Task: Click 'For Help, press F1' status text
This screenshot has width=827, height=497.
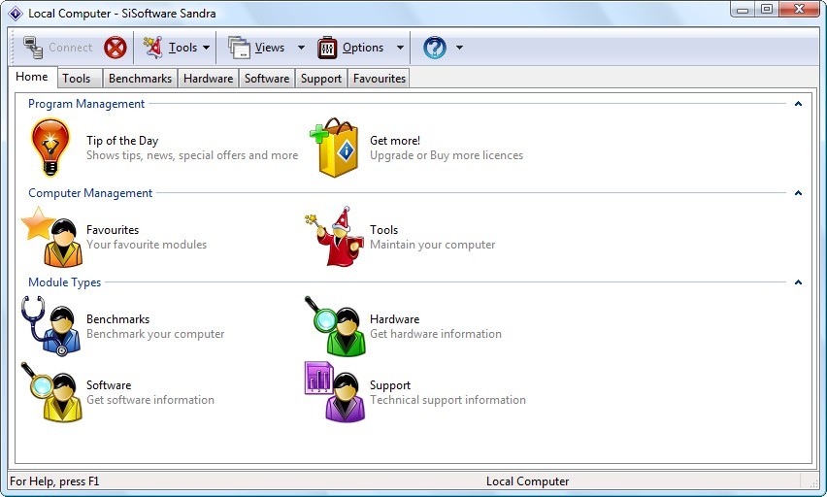Action: [54, 481]
